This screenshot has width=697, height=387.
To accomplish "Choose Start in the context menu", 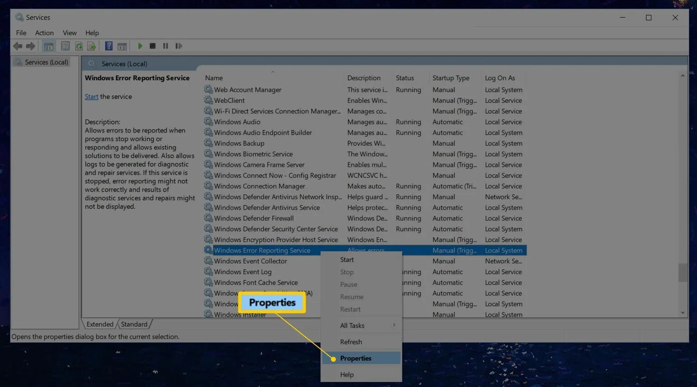I will click(x=361, y=259).
